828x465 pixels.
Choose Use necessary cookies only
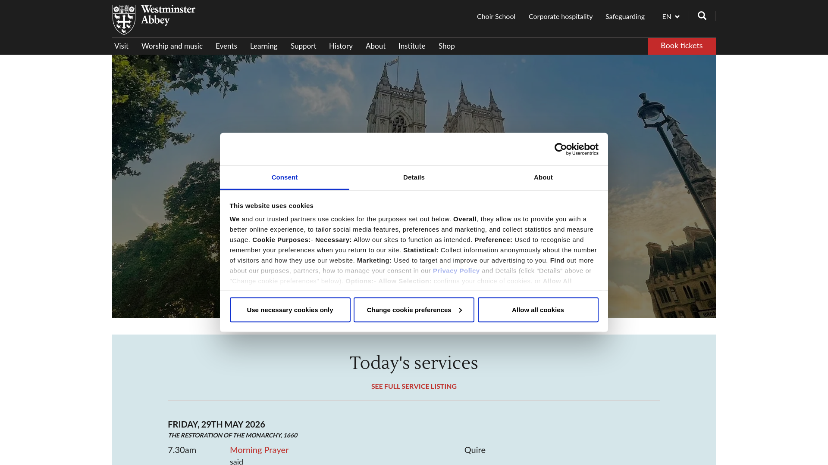point(290,310)
